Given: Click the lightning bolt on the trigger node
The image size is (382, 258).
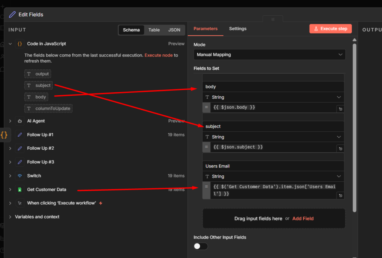Looking at the screenshot, I should (x=100, y=203).
